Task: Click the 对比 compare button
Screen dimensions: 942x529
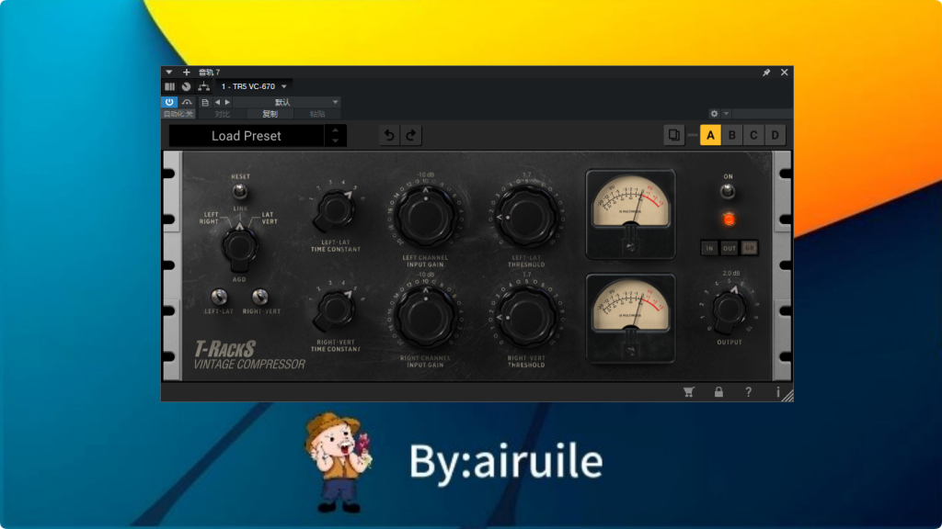Action: (x=223, y=114)
